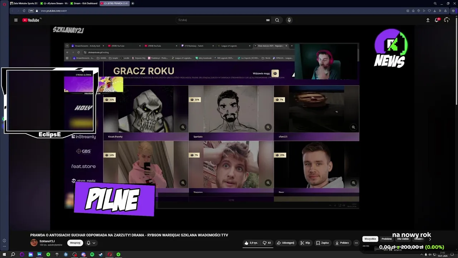Click the 'Wesprzyj' join button
458x258 pixels.
tap(75, 243)
